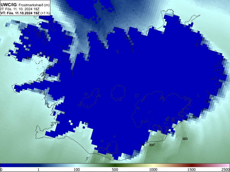Click the map value '9'
230x172 pixels.
186,119
